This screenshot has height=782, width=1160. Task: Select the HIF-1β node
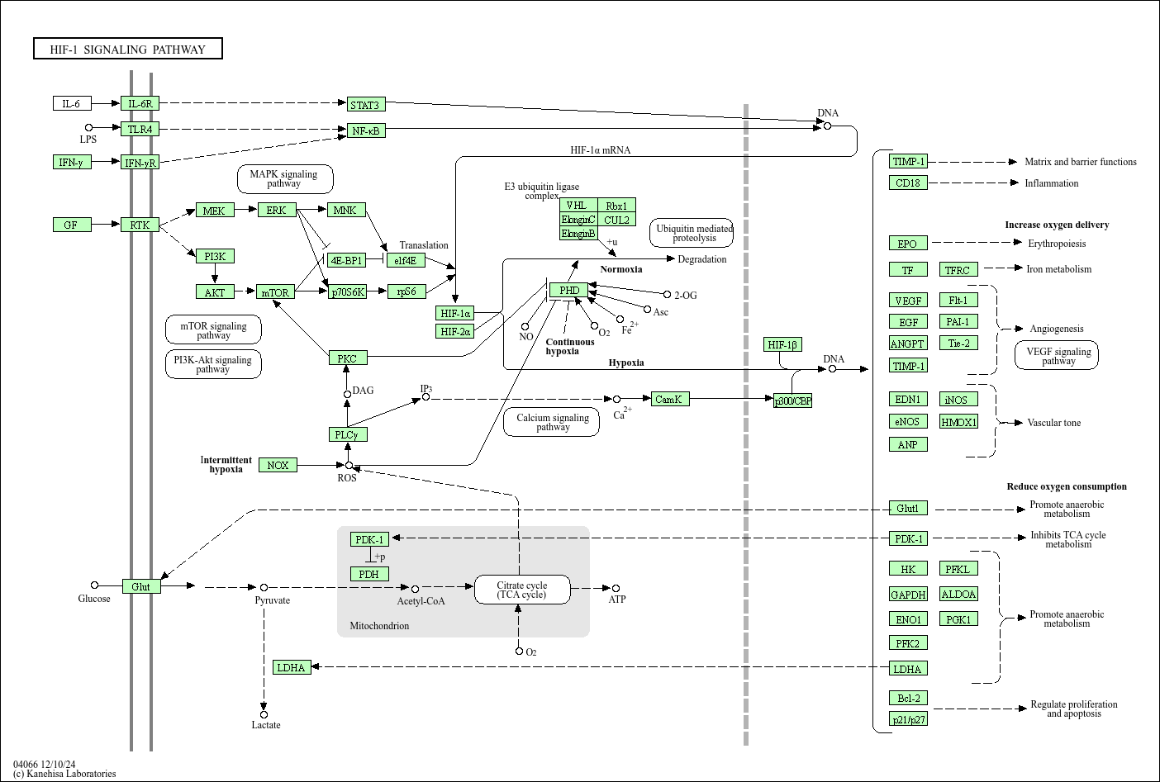coord(782,344)
